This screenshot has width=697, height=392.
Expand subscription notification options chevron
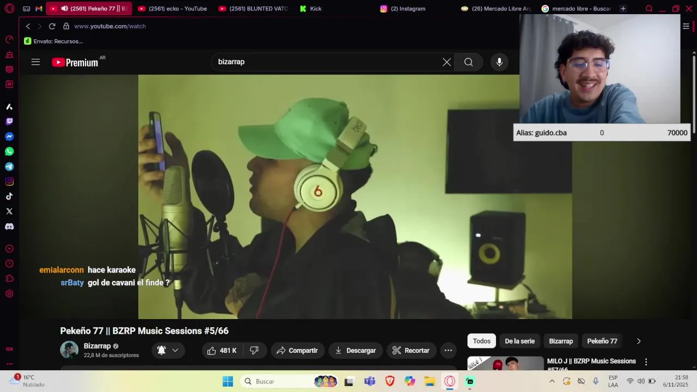click(x=175, y=351)
